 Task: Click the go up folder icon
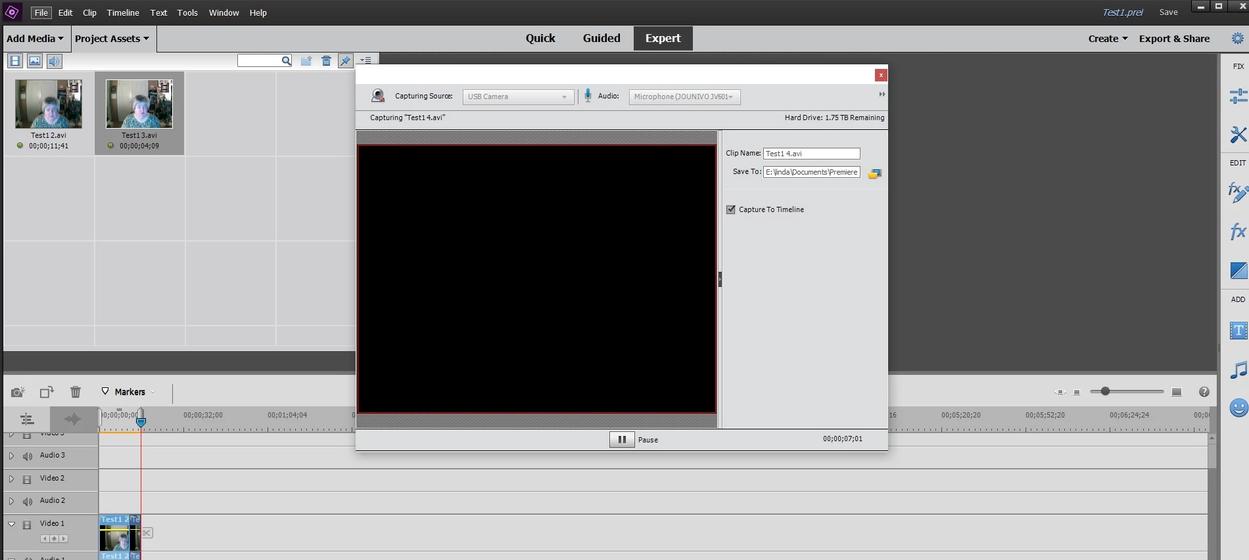click(306, 61)
